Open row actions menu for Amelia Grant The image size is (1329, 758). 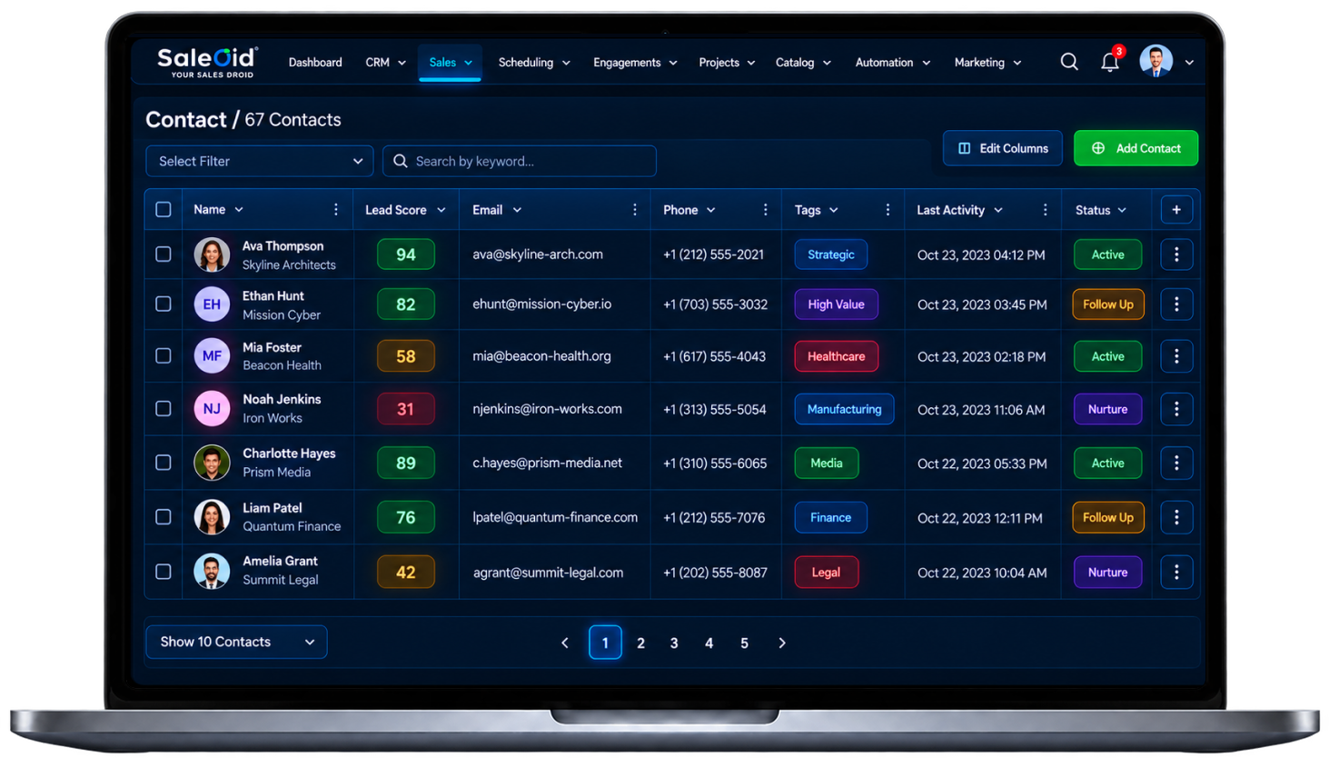pyautogui.click(x=1176, y=572)
